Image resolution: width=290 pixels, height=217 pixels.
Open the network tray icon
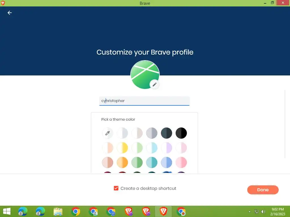click(257, 212)
